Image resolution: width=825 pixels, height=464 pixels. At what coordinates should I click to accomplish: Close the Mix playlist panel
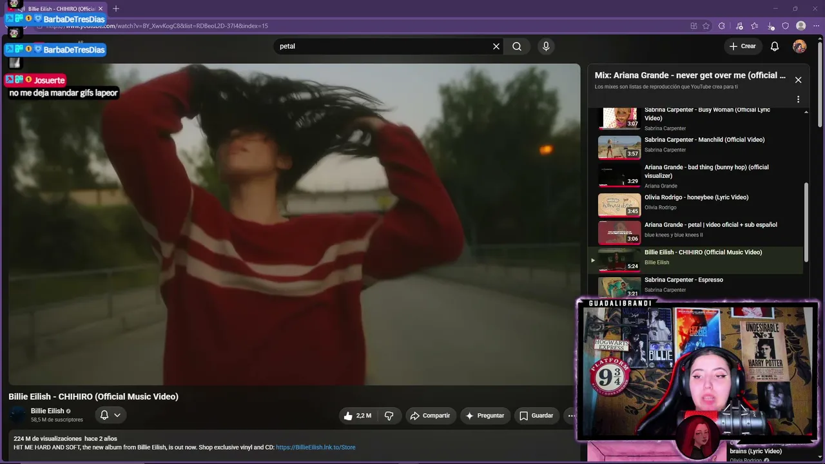point(798,80)
